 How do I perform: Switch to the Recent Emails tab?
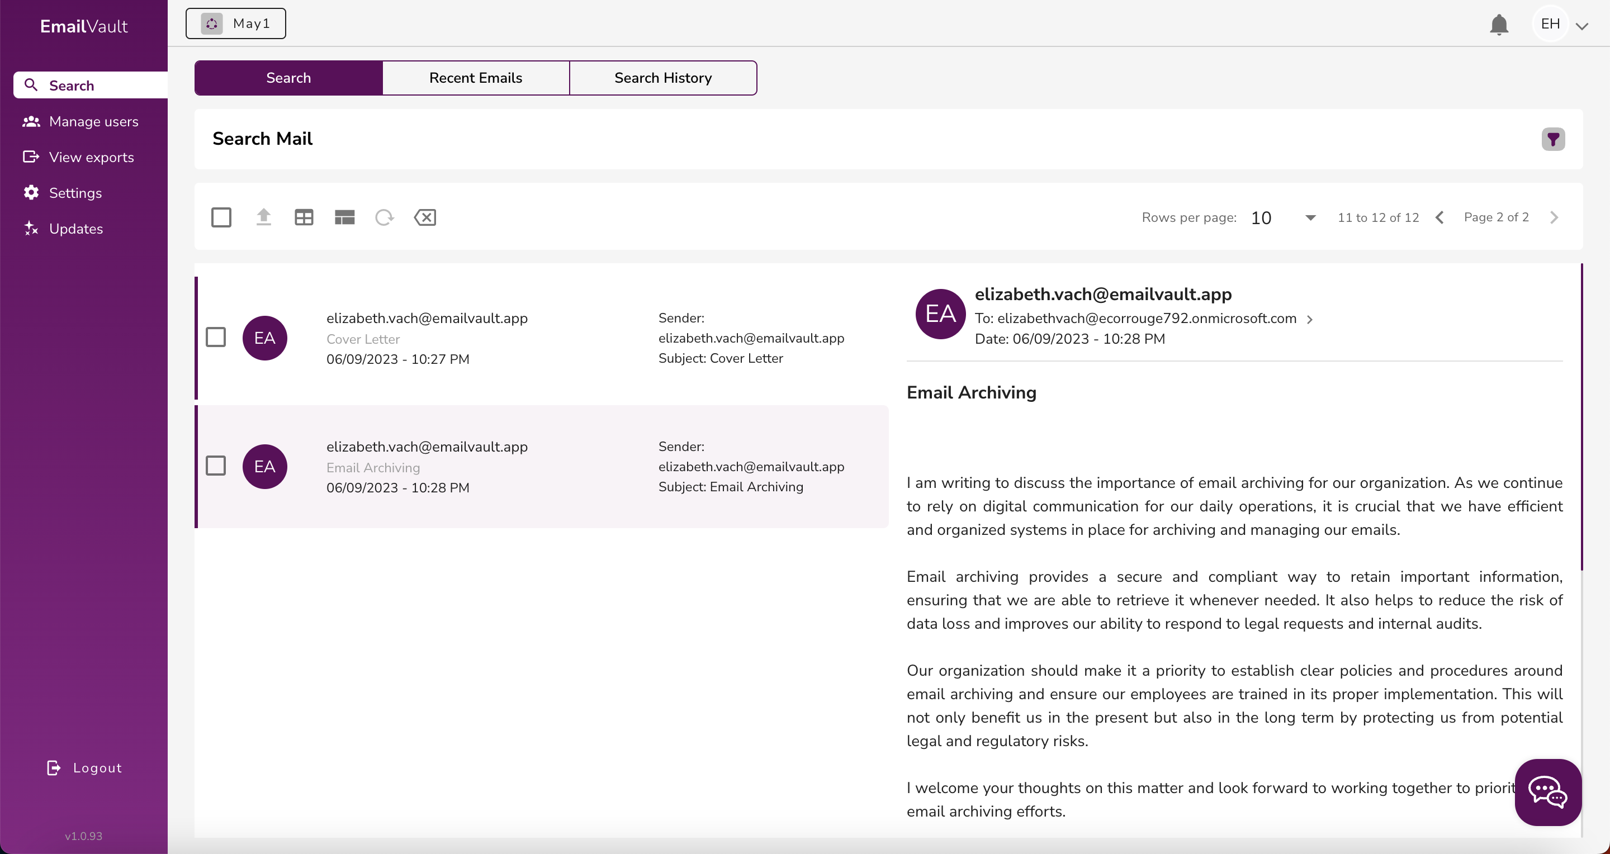pyautogui.click(x=475, y=78)
